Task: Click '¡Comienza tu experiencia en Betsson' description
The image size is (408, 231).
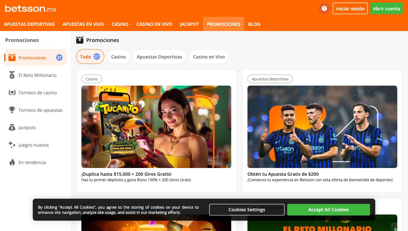Action: (x=320, y=180)
